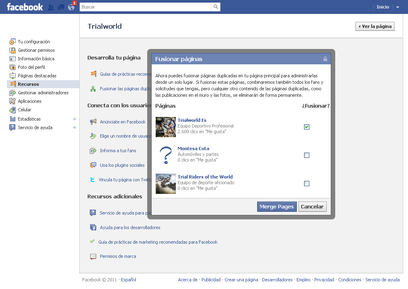Click the Información básica icon

(x=13, y=59)
